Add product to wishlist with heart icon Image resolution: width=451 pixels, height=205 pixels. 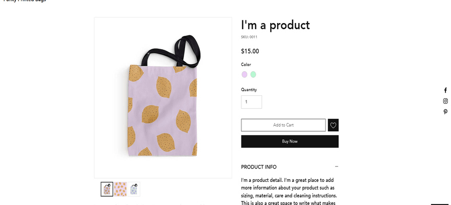click(333, 125)
